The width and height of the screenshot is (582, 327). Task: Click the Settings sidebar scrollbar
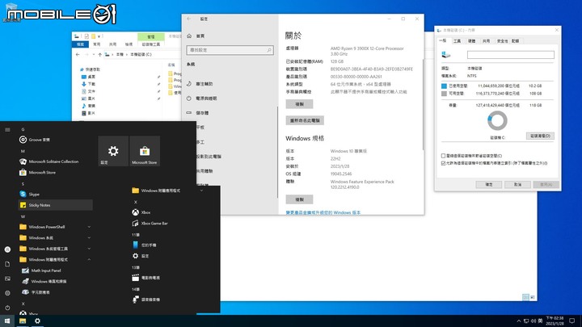[277, 152]
